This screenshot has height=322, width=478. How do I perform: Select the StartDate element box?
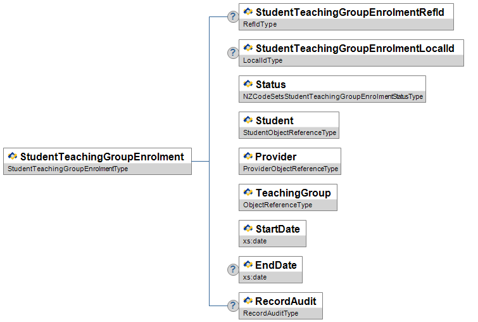pos(277,229)
